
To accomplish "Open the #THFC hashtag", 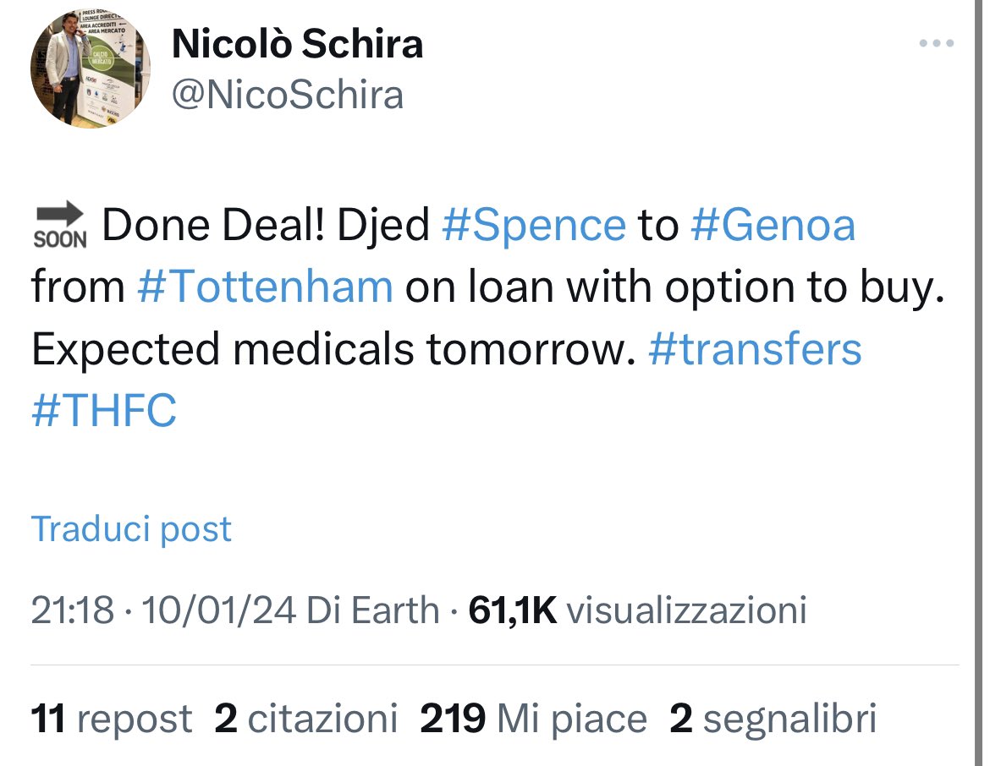I will tap(104, 410).
